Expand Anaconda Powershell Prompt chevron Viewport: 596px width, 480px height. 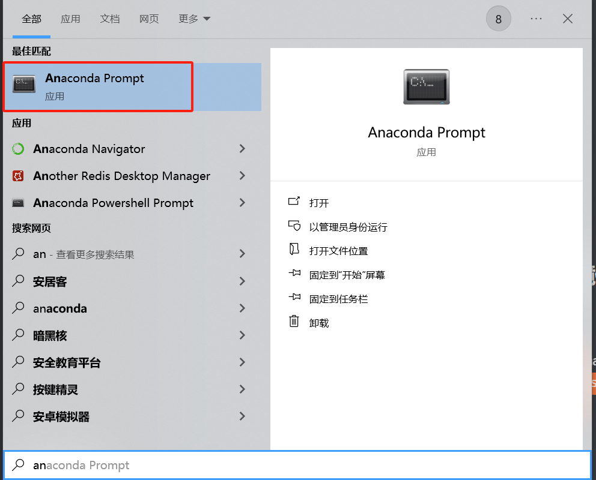point(242,203)
